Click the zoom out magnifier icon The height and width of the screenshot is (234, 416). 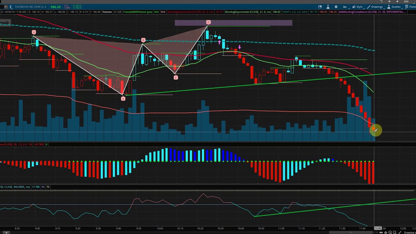point(395,232)
